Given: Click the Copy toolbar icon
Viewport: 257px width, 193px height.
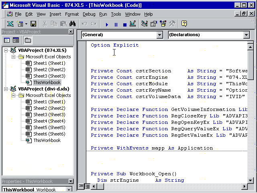Looking at the screenshot, I should (x=54, y=24).
